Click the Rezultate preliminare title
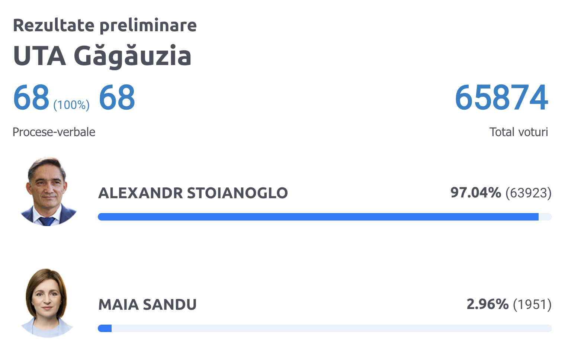The image size is (581, 354). (105, 25)
